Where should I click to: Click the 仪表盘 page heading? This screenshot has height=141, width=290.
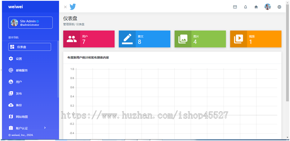[x=70, y=18]
